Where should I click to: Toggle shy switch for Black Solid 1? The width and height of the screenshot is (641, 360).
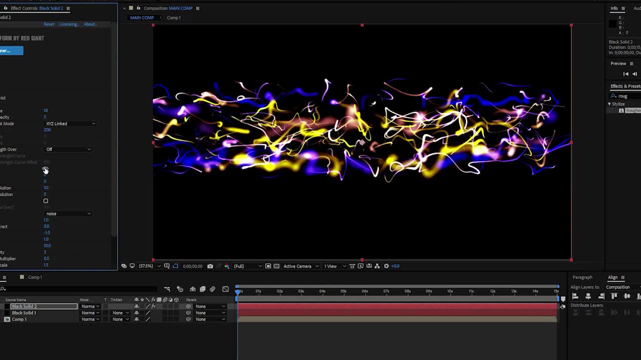(x=136, y=312)
